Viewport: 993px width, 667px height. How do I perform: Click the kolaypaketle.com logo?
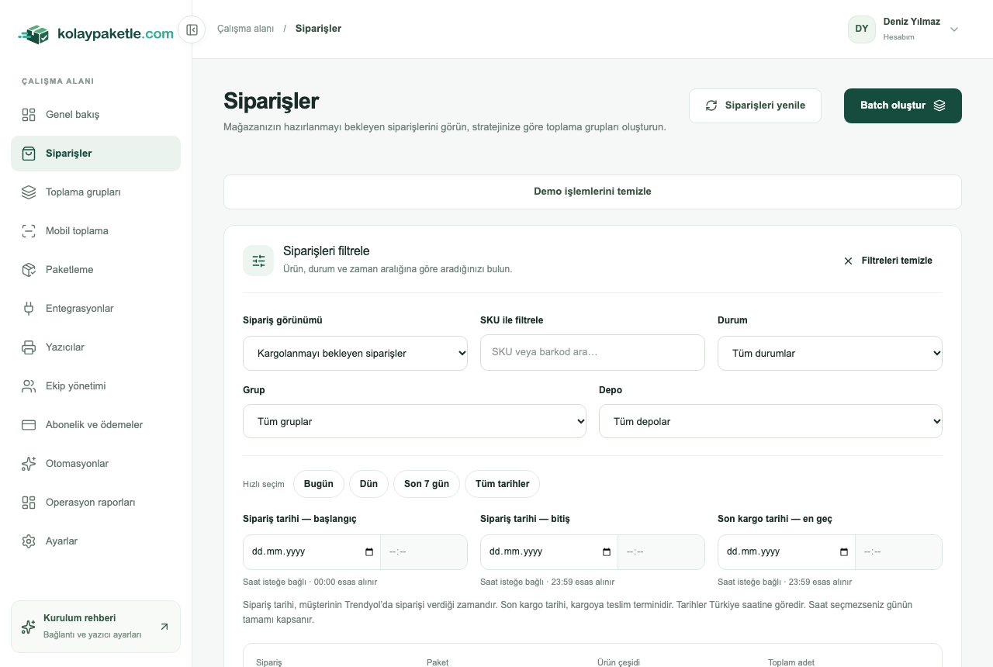(96, 34)
